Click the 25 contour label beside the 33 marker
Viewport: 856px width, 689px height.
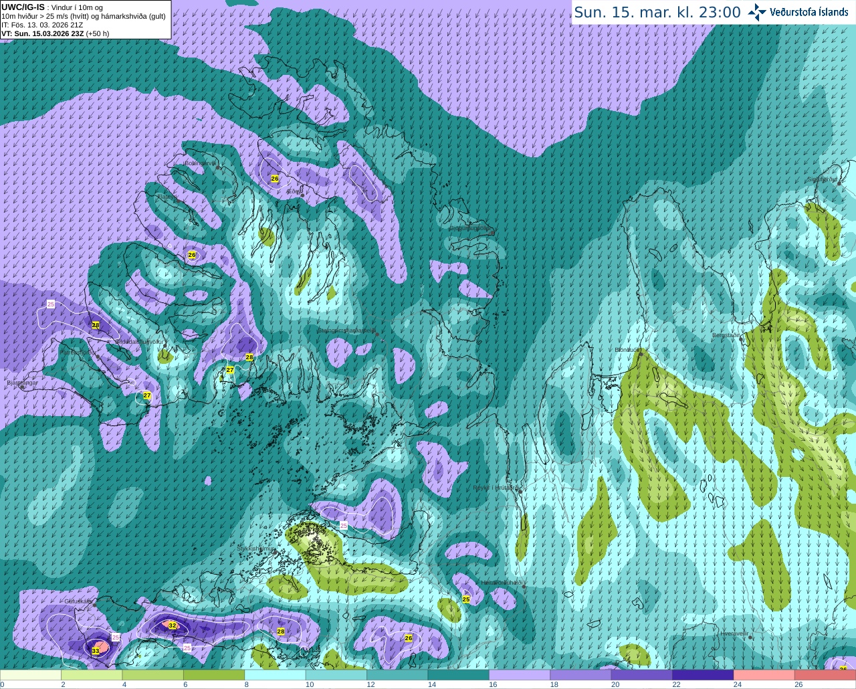116,637
